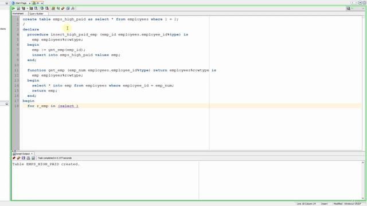The image size is (367, 206).
Task: Click the editor vertical scrollbar
Action: click(x=364, y=83)
